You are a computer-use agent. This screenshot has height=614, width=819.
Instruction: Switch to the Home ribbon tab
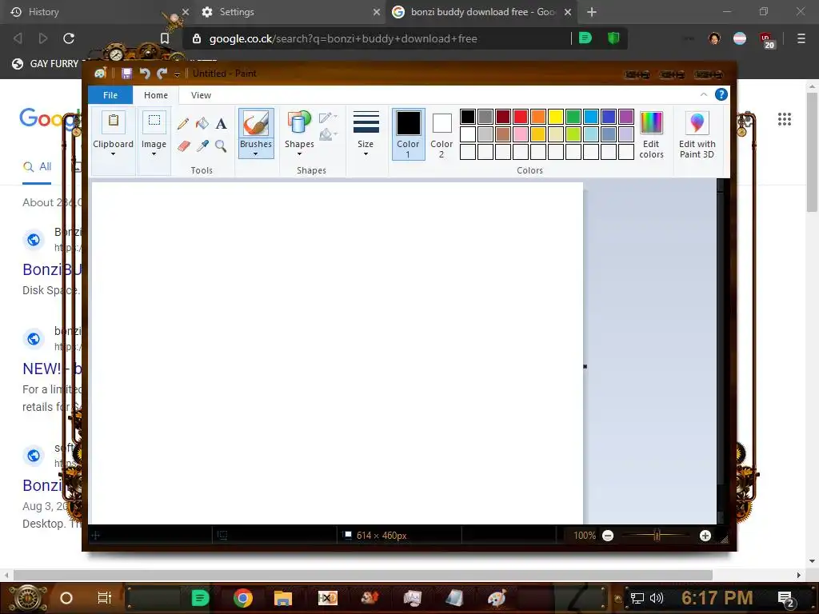tap(156, 95)
